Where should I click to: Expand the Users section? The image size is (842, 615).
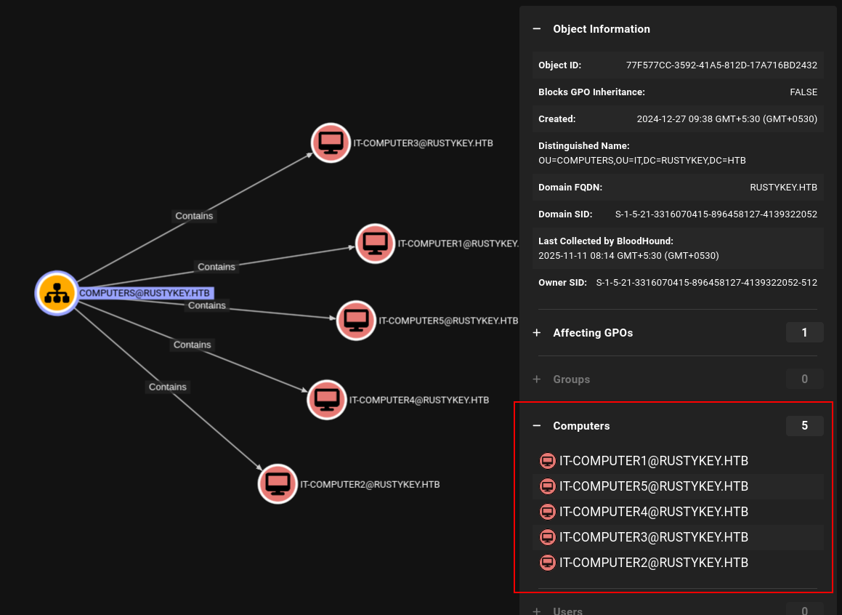click(x=537, y=611)
